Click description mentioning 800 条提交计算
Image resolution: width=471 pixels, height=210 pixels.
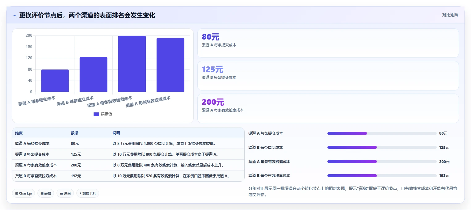tap(165, 154)
